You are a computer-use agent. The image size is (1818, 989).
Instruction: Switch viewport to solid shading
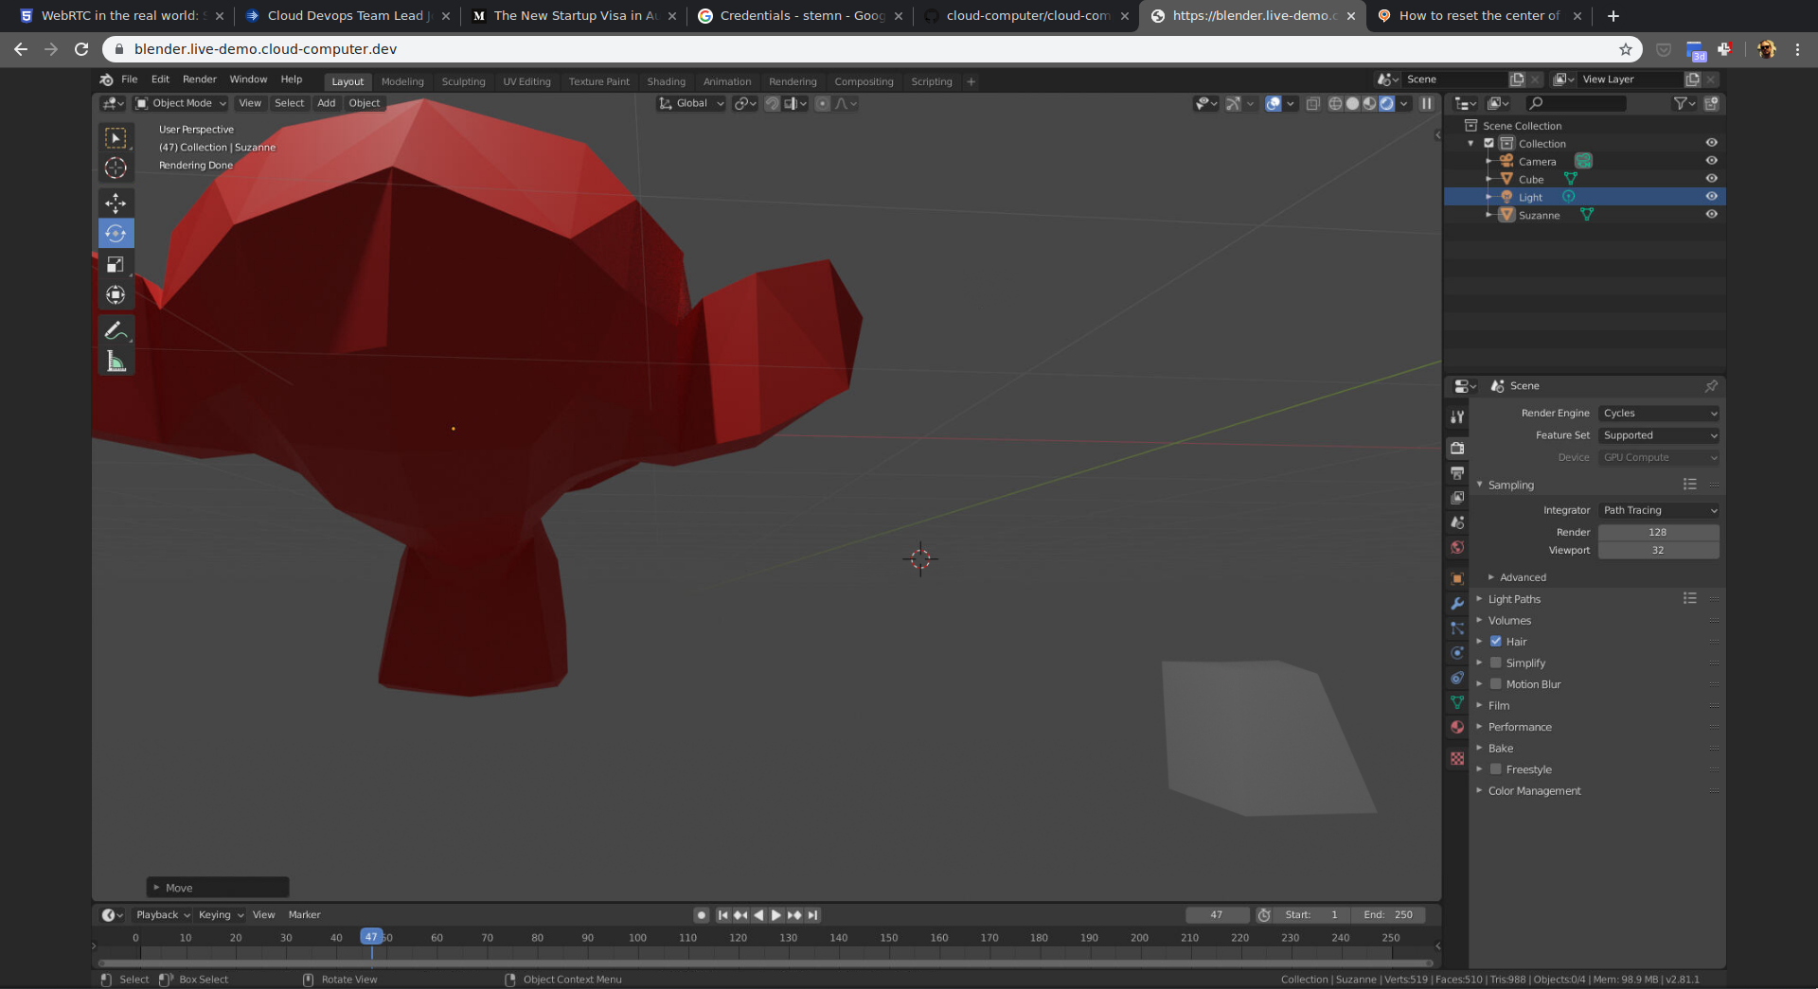click(x=1352, y=103)
